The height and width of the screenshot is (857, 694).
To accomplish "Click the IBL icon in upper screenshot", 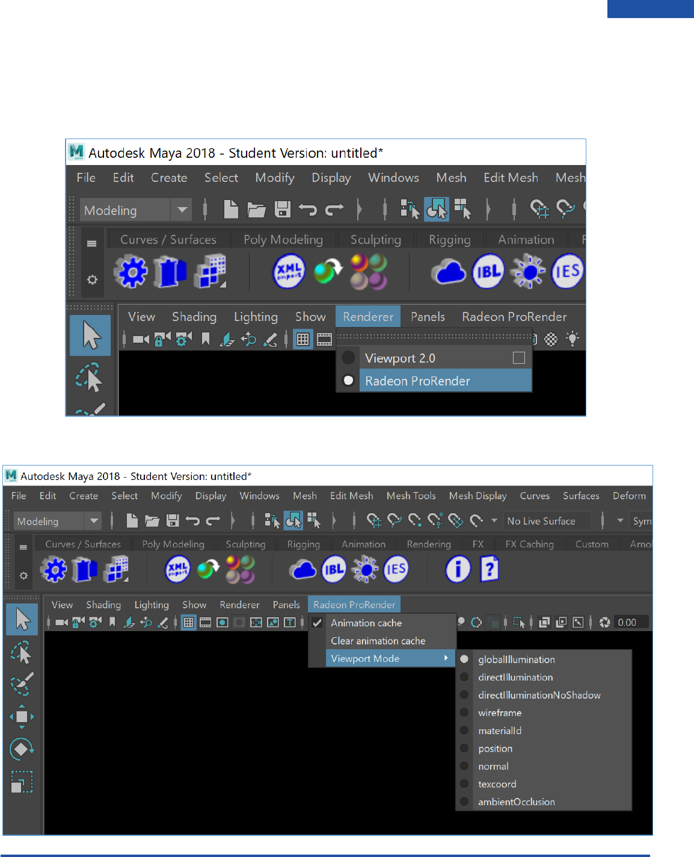I will [x=488, y=272].
